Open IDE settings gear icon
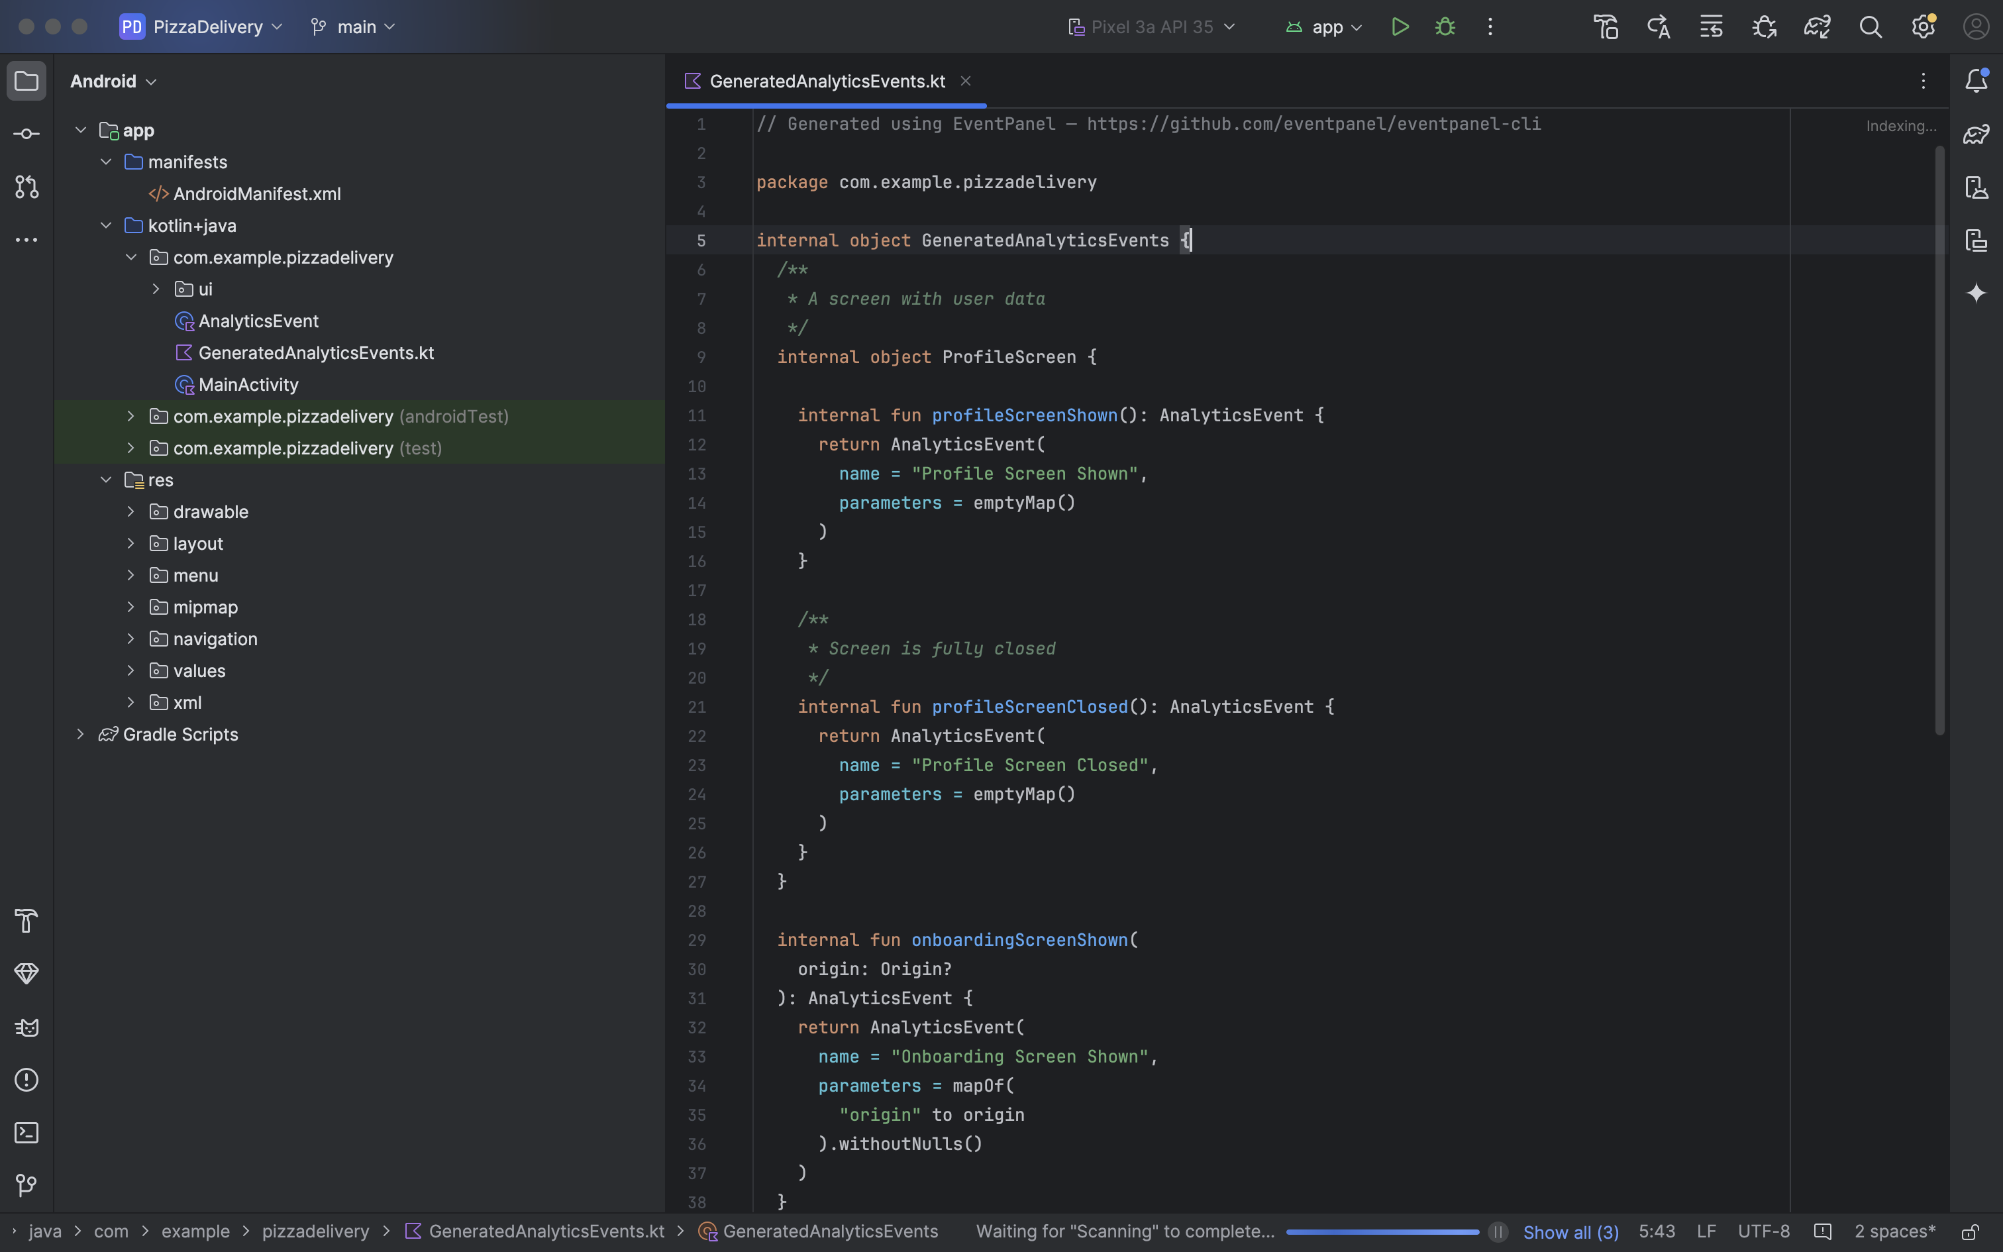The height and width of the screenshot is (1252, 2003). tap(1924, 27)
